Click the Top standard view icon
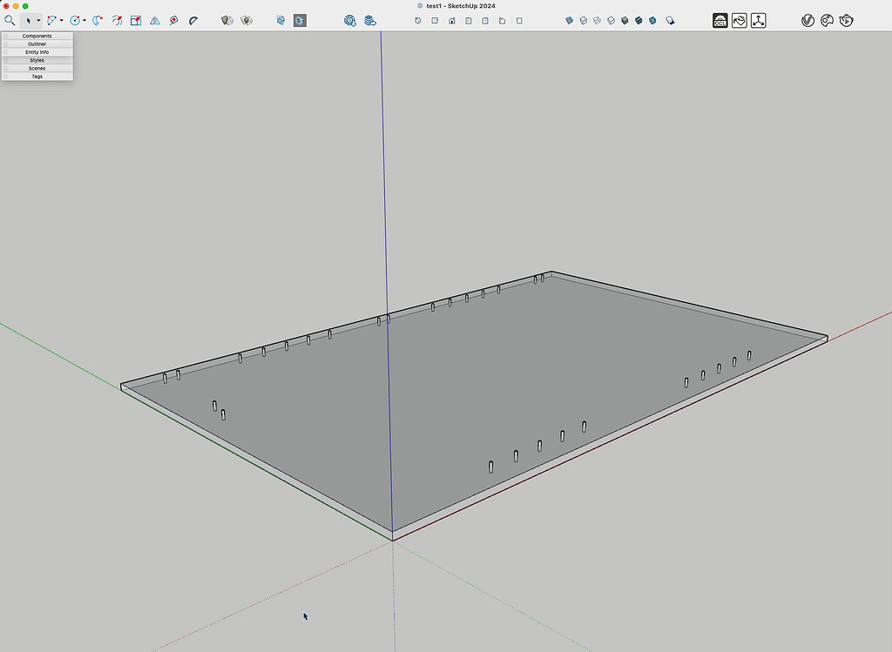This screenshot has width=892, height=652. pos(435,20)
